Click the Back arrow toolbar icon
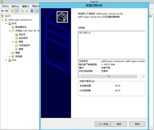This screenshot has height=130, width=154. coord(2,11)
